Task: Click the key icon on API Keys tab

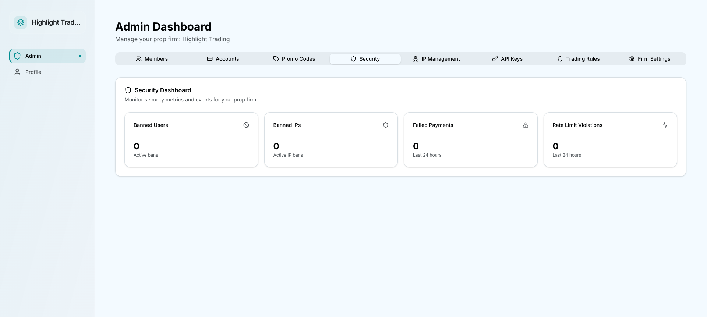Action: tap(495, 59)
